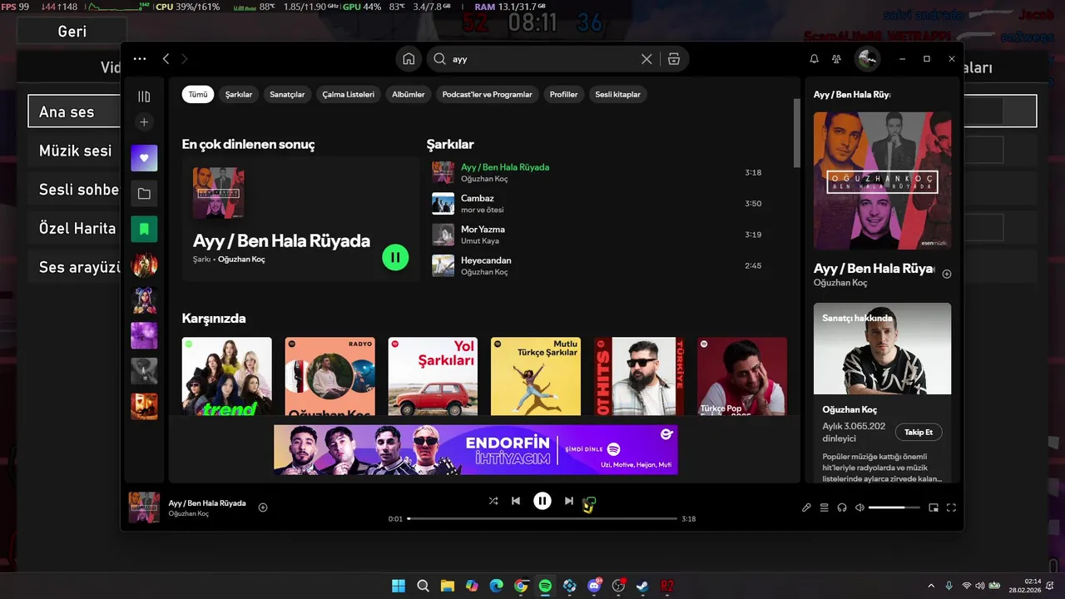
Task: Skip to the next track
Action: point(569,501)
